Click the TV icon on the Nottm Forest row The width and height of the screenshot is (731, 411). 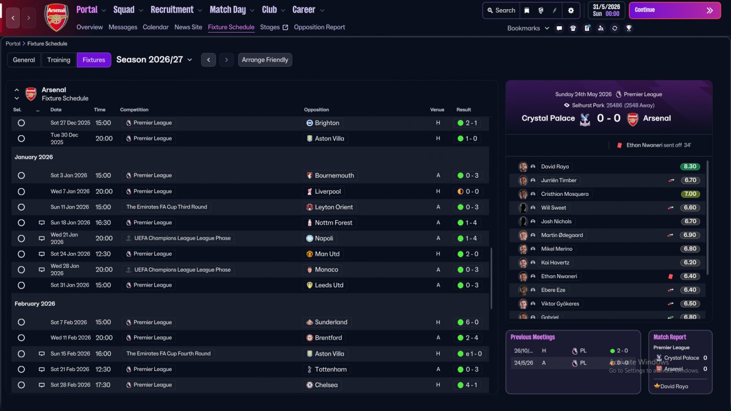(x=42, y=223)
